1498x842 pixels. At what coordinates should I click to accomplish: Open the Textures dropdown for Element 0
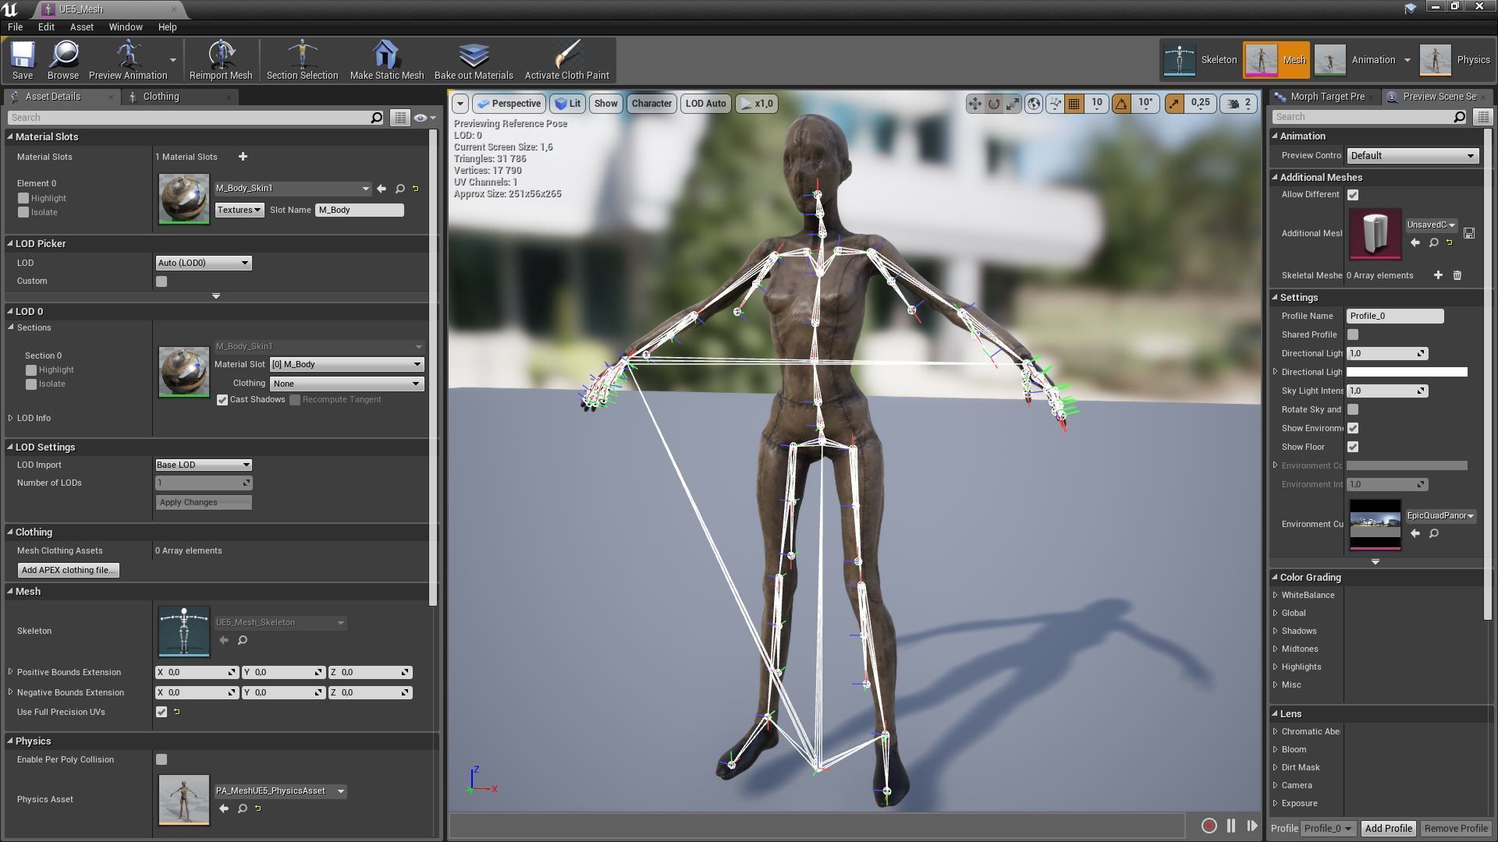point(240,210)
